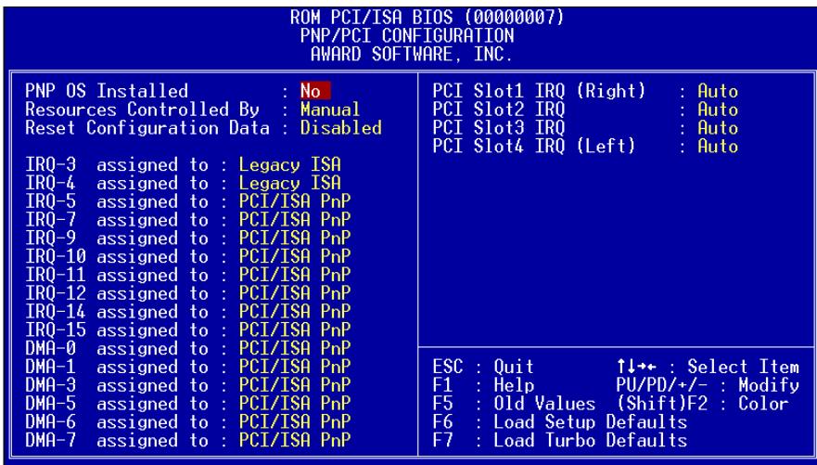The image size is (817, 465).
Task: Click the ESC : Quit help entry
Action: pyautogui.click(x=483, y=367)
